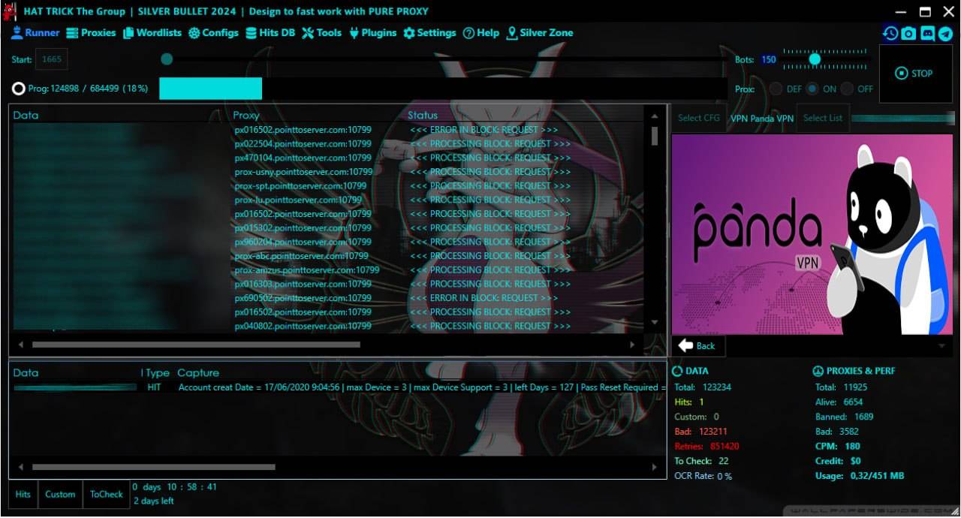Screen dimensions: 961x518
Task: Open the Settings menu
Action: [429, 33]
